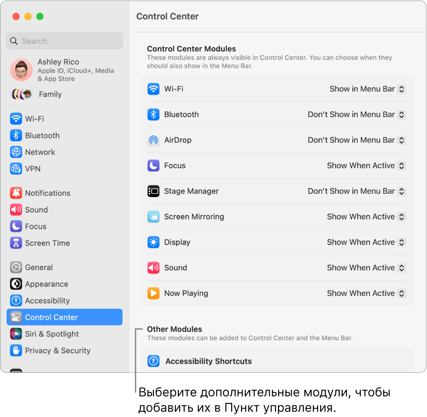Click the Stage Manager row label
Viewport: 427px width, 417px height.
(191, 192)
